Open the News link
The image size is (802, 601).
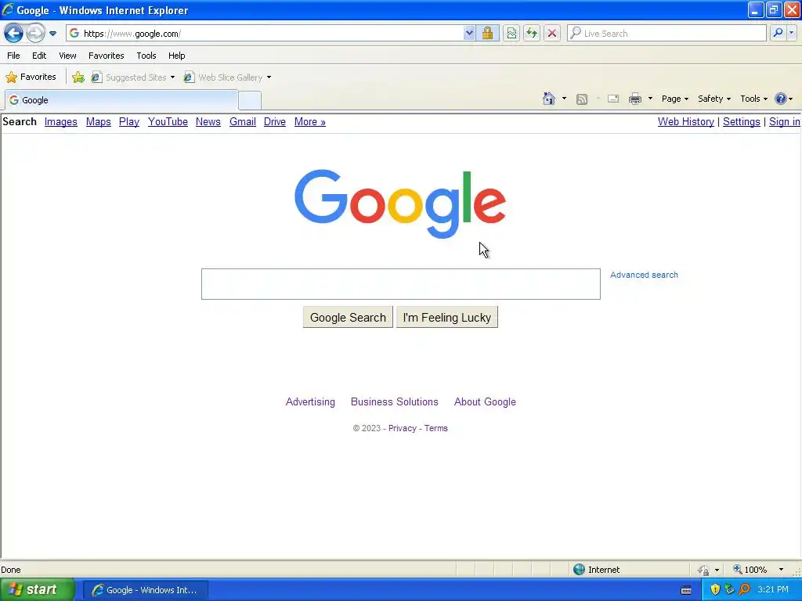coord(208,121)
